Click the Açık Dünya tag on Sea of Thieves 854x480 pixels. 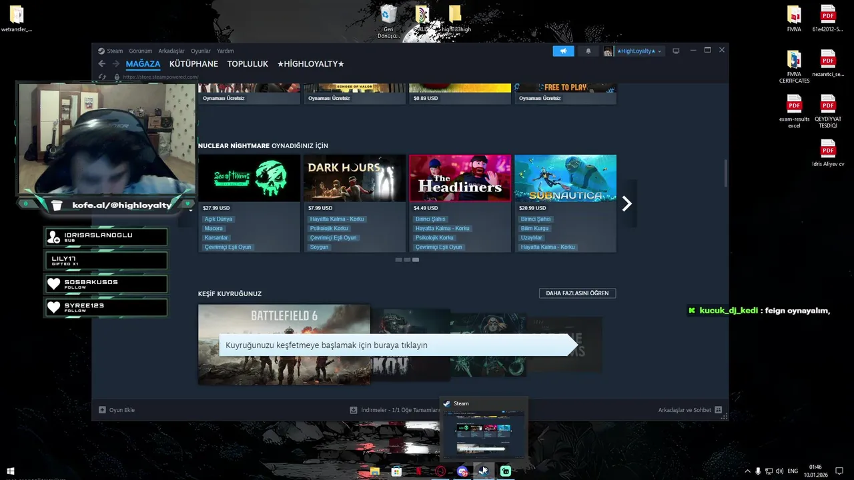click(x=218, y=219)
